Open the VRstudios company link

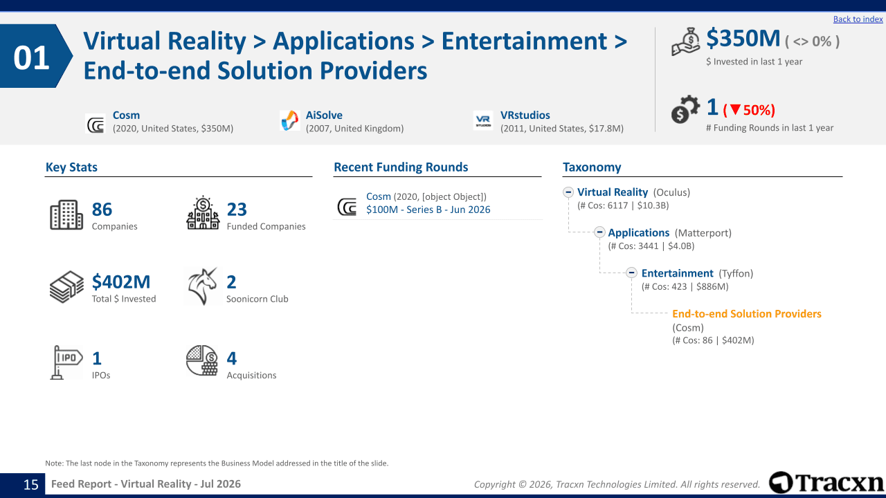525,116
